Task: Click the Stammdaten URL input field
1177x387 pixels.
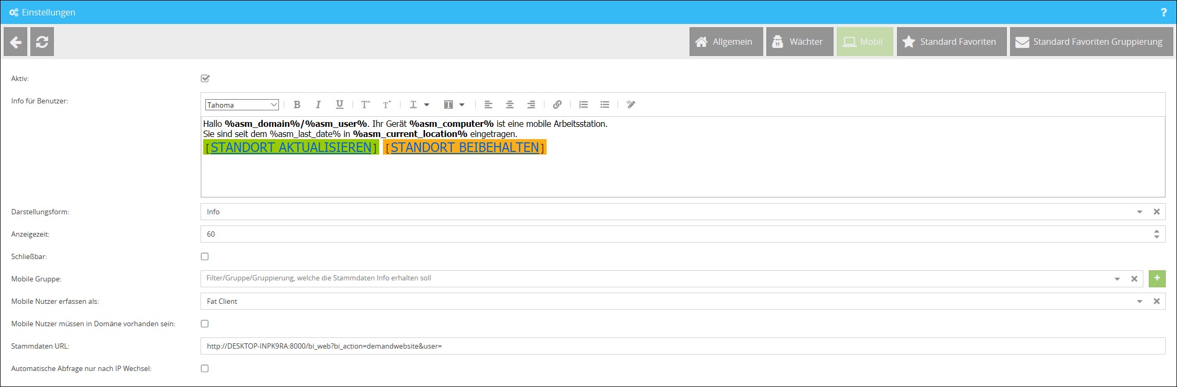Action: 683,346
